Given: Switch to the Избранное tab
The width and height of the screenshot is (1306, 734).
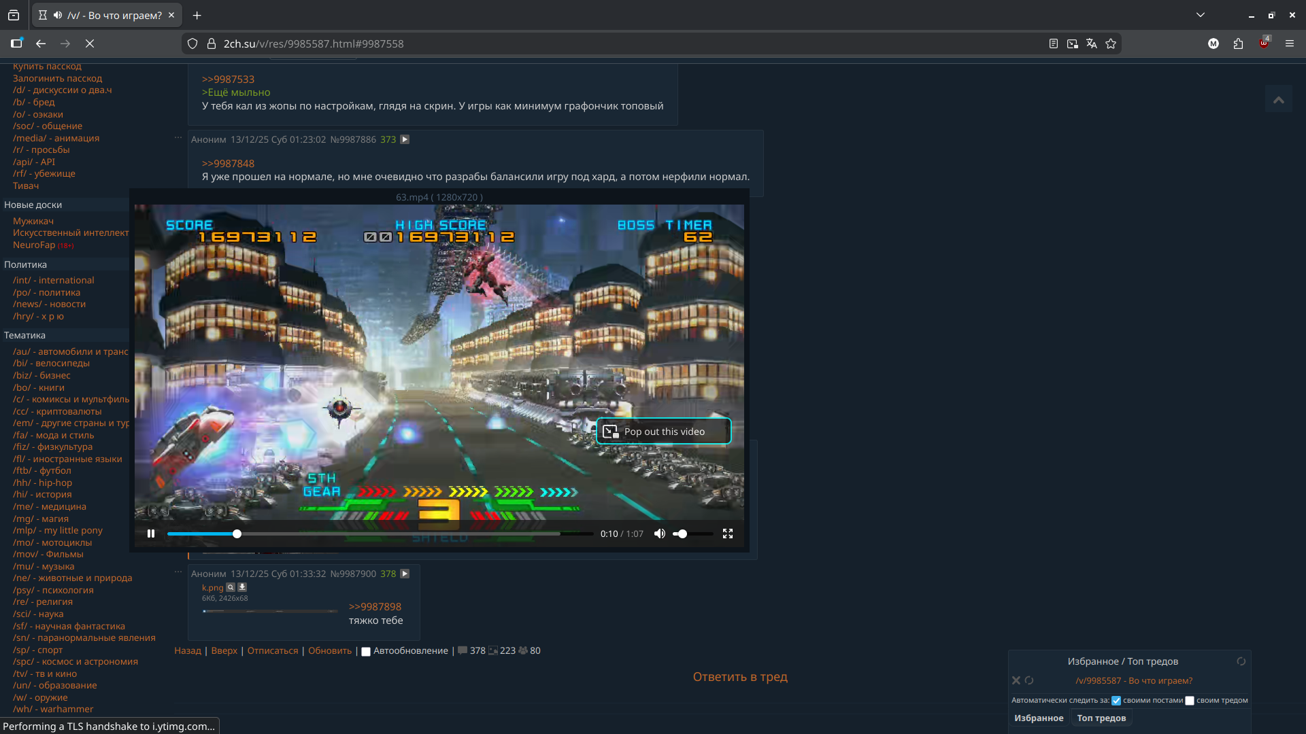Looking at the screenshot, I should pyautogui.click(x=1039, y=718).
